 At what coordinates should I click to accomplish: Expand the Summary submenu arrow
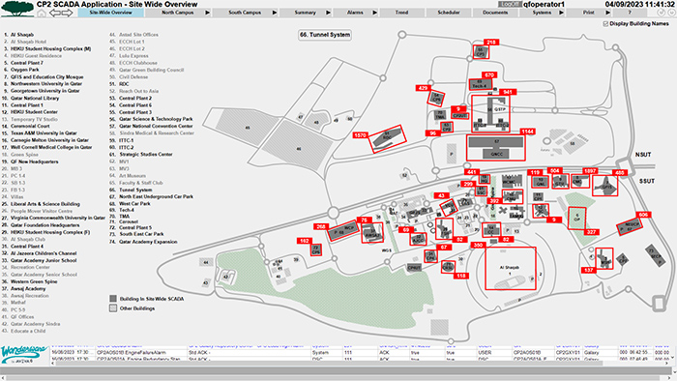(x=328, y=13)
